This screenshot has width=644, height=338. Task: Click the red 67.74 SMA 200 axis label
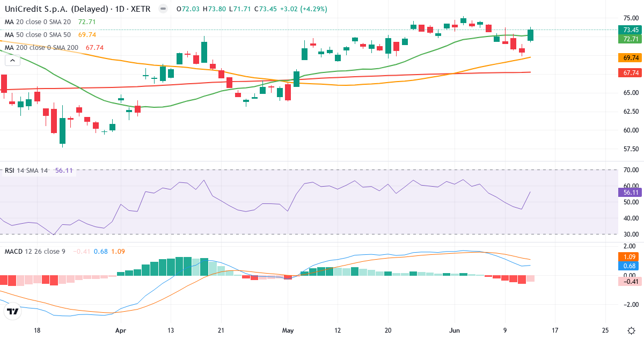click(630, 72)
